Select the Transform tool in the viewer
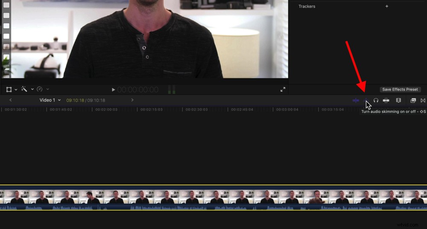Screen dimensions: 427x229 click(9, 89)
